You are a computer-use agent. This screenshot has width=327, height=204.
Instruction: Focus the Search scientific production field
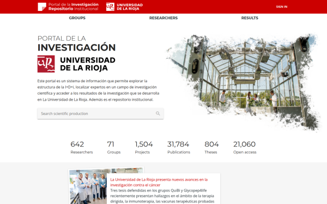[x=100, y=114]
